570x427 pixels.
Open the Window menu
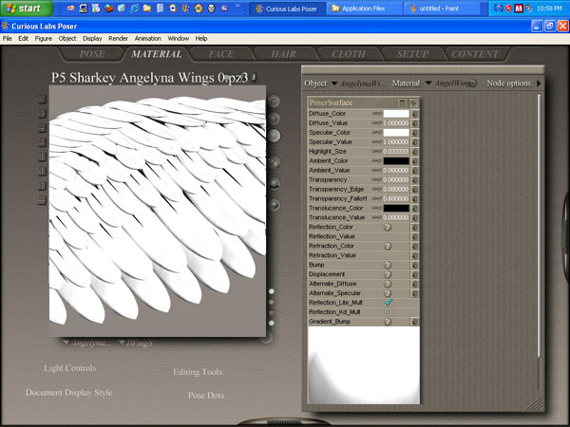(179, 38)
